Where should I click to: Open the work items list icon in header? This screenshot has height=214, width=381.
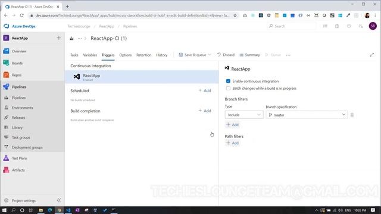(325, 26)
